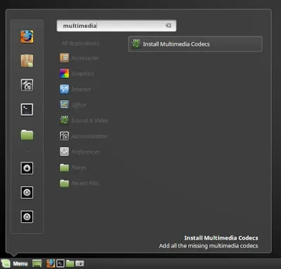The width and height of the screenshot is (281, 269).
Task: Open Terminal from the bottom panel
Action: pos(60,263)
